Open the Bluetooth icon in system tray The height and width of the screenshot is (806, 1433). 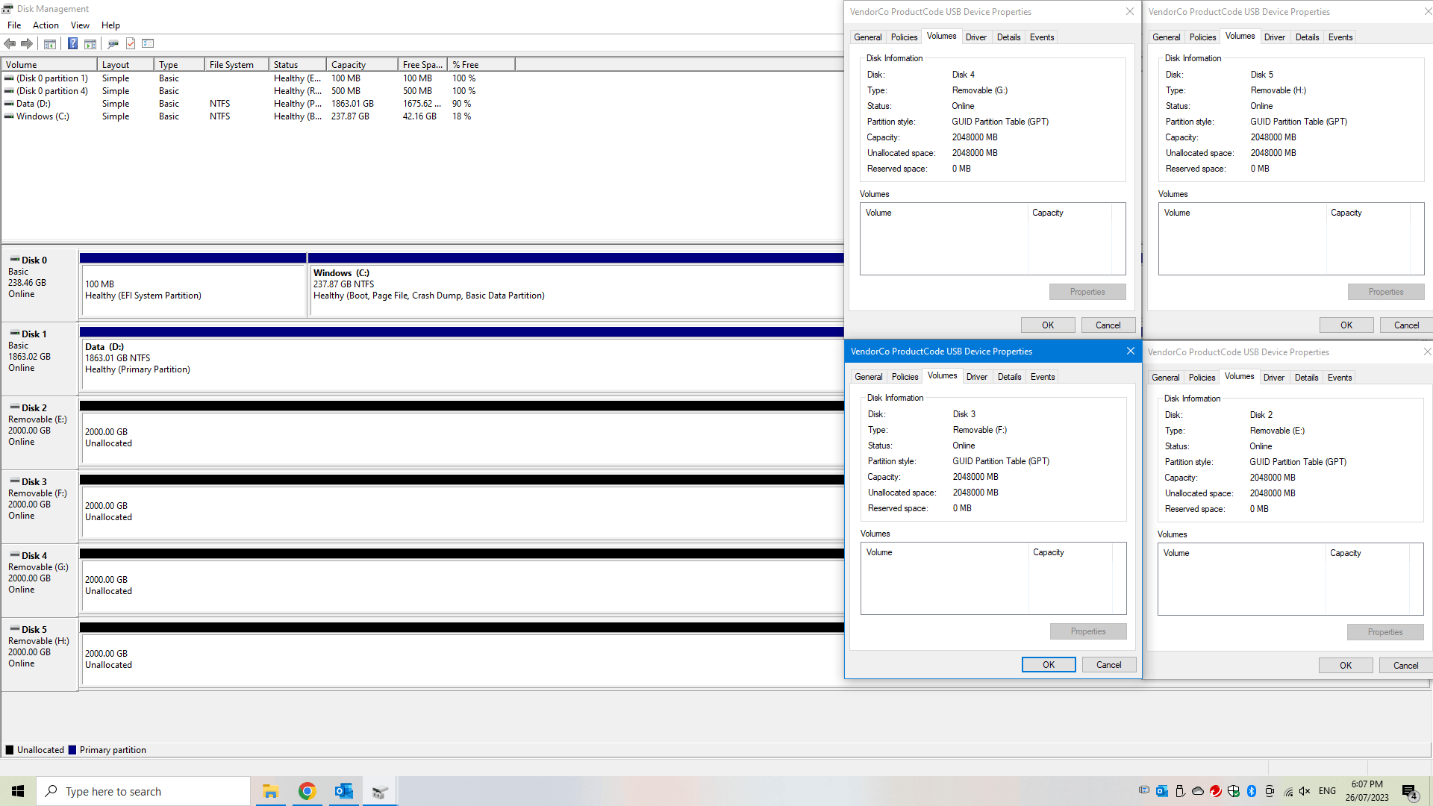(1252, 790)
